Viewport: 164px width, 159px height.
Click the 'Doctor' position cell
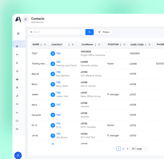click(x=111, y=125)
